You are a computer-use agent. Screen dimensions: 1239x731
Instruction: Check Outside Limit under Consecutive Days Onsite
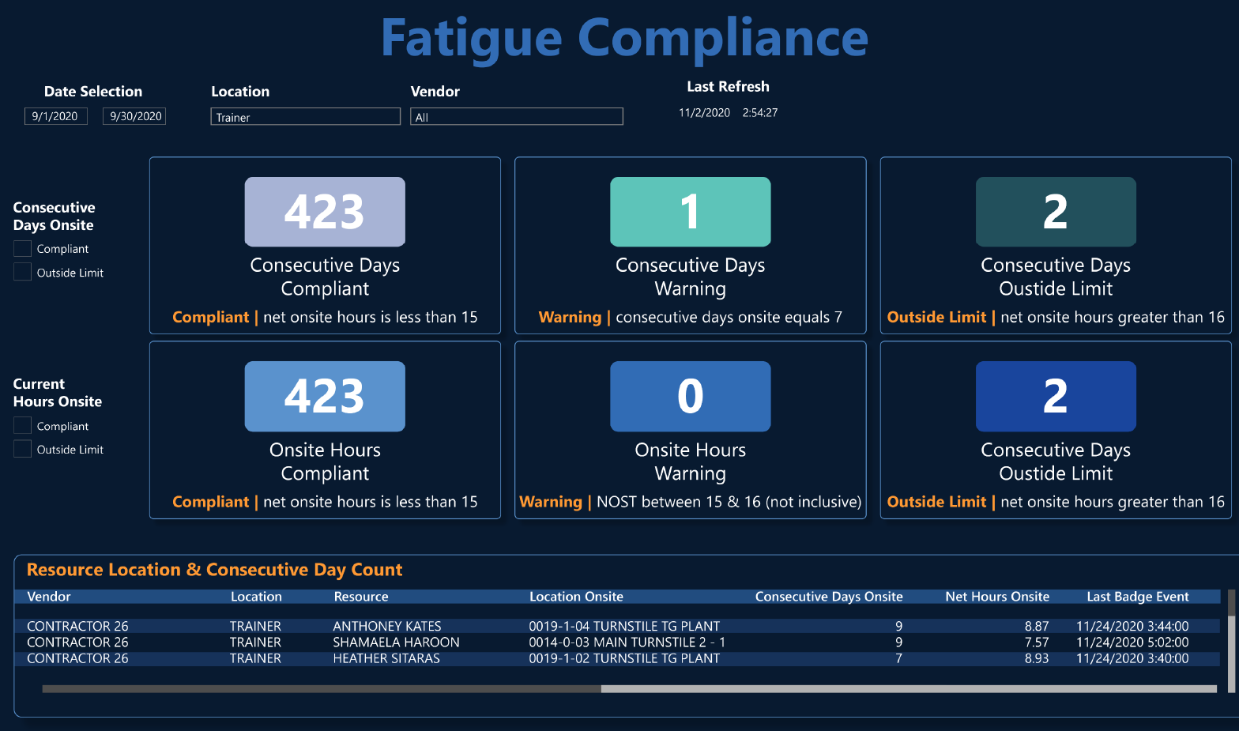(x=22, y=272)
